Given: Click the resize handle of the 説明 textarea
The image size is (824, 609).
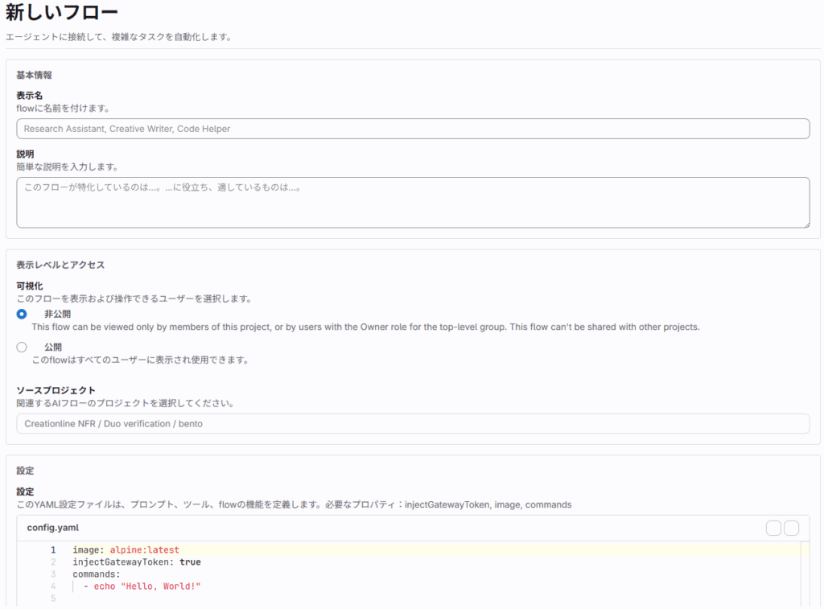Looking at the screenshot, I should click(x=805, y=223).
